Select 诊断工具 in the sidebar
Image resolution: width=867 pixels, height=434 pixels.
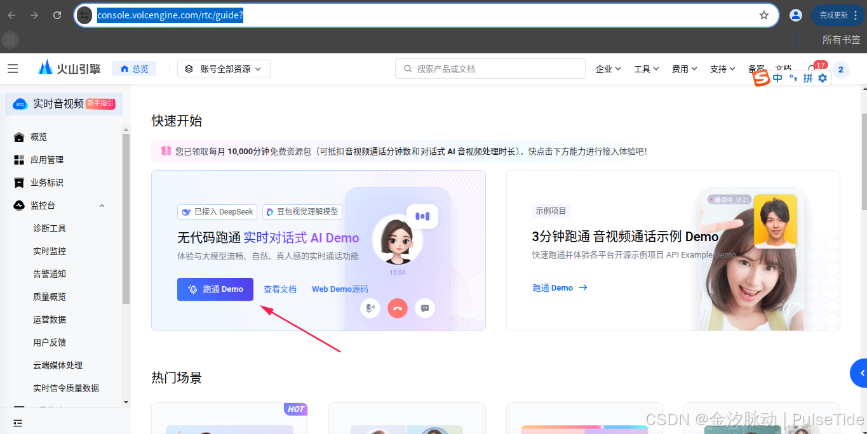tap(50, 228)
